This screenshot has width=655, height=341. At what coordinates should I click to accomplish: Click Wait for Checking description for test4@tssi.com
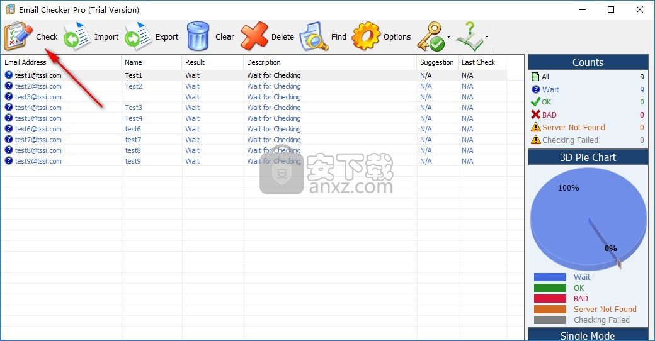pyautogui.click(x=273, y=108)
